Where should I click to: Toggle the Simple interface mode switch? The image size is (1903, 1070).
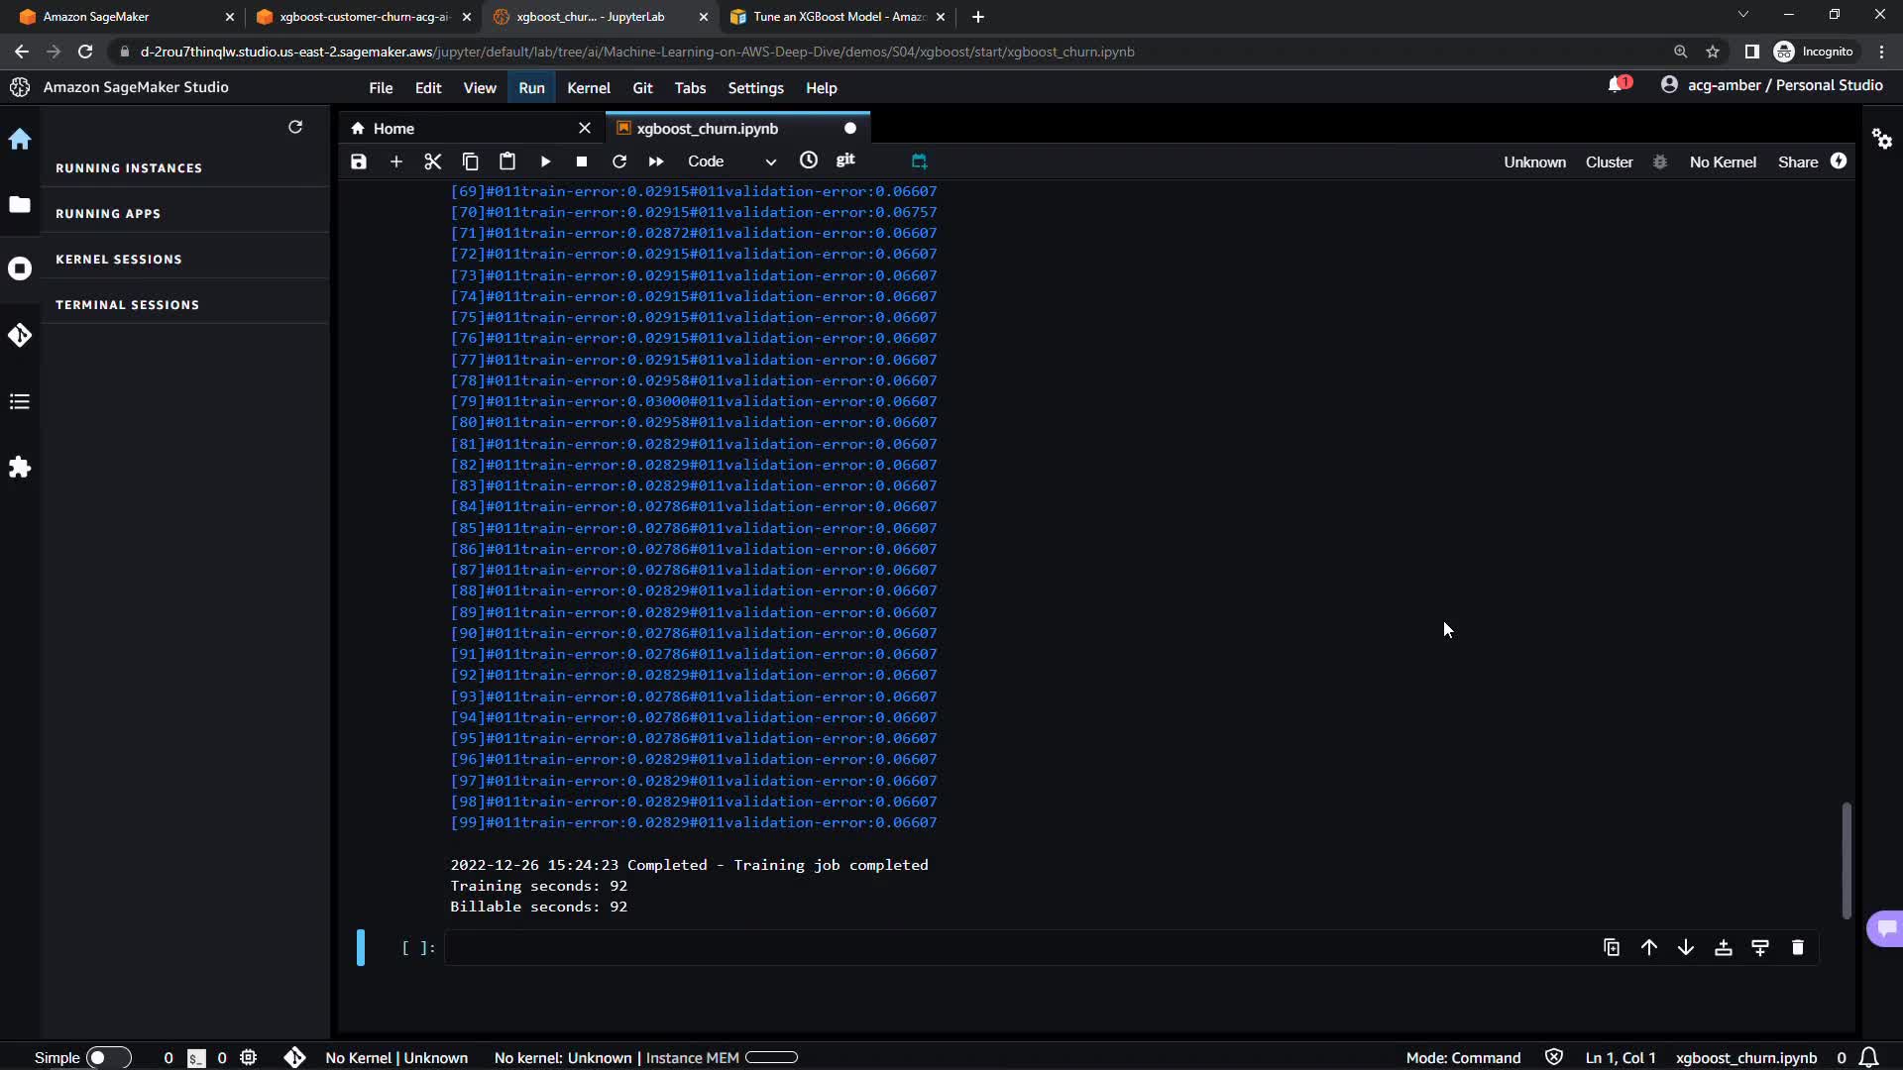point(107,1058)
